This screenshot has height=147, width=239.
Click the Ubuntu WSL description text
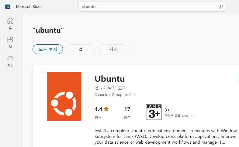[x=166, y=136]
